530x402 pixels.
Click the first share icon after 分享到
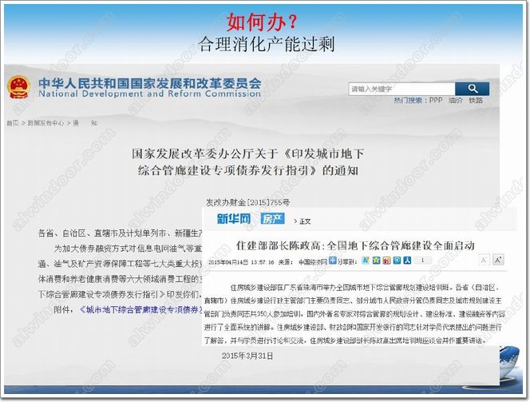click(x=366, y=261)
